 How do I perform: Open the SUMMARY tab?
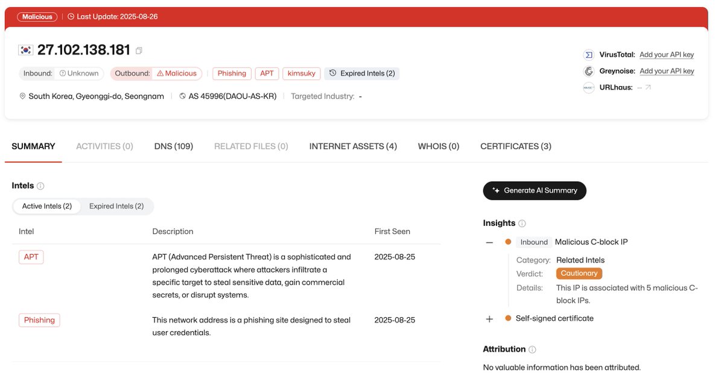pos(33,146)
